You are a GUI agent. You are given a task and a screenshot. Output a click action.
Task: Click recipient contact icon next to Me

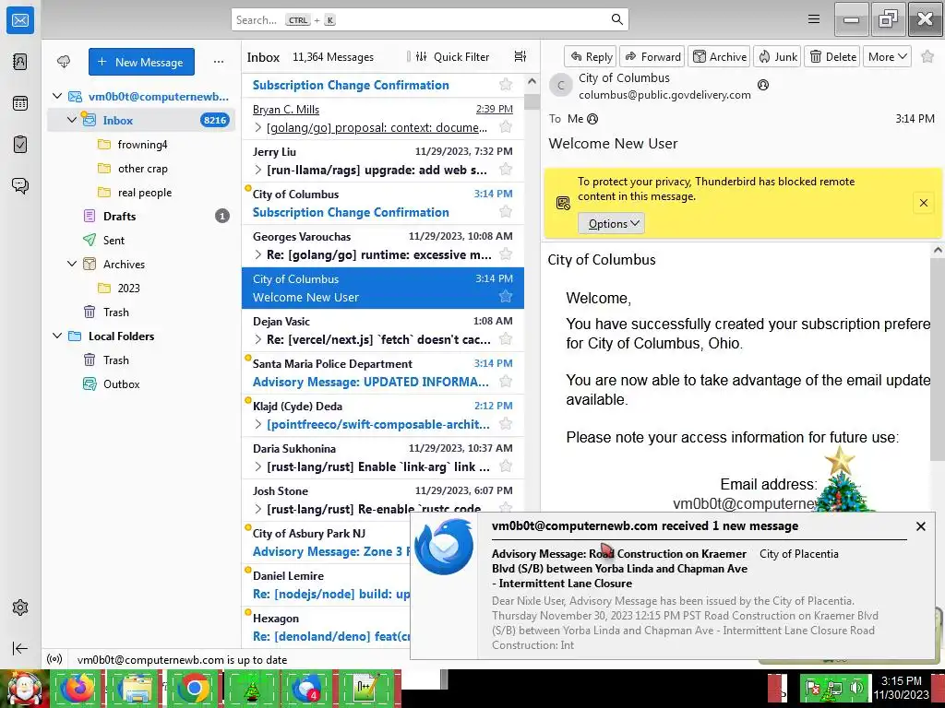592,119
